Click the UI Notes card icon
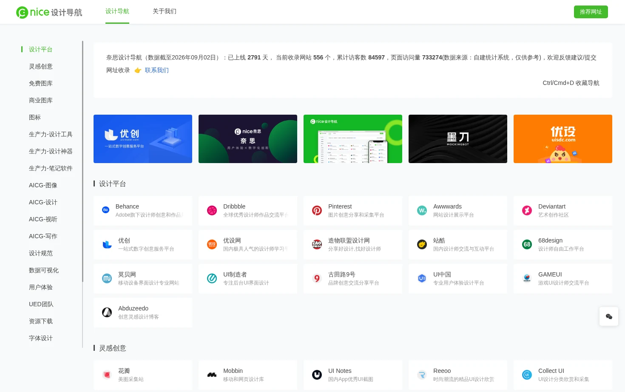Image resolution: width=625 pixels, height=392 pixels. [x=317, y=375]
